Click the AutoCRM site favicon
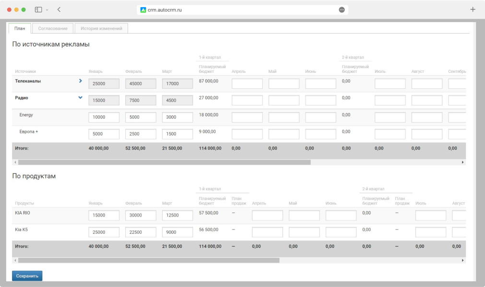 click(143, 10)
